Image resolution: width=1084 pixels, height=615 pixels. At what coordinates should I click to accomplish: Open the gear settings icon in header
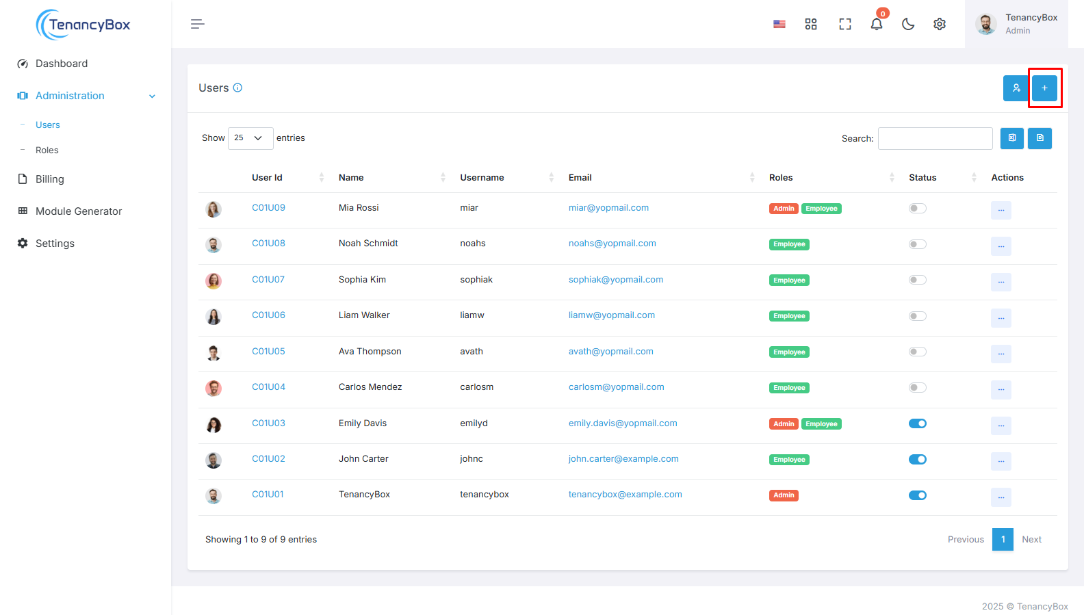pos(940,24)
